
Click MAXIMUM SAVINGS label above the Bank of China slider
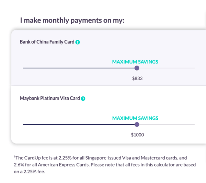click(x=135, y=62)
